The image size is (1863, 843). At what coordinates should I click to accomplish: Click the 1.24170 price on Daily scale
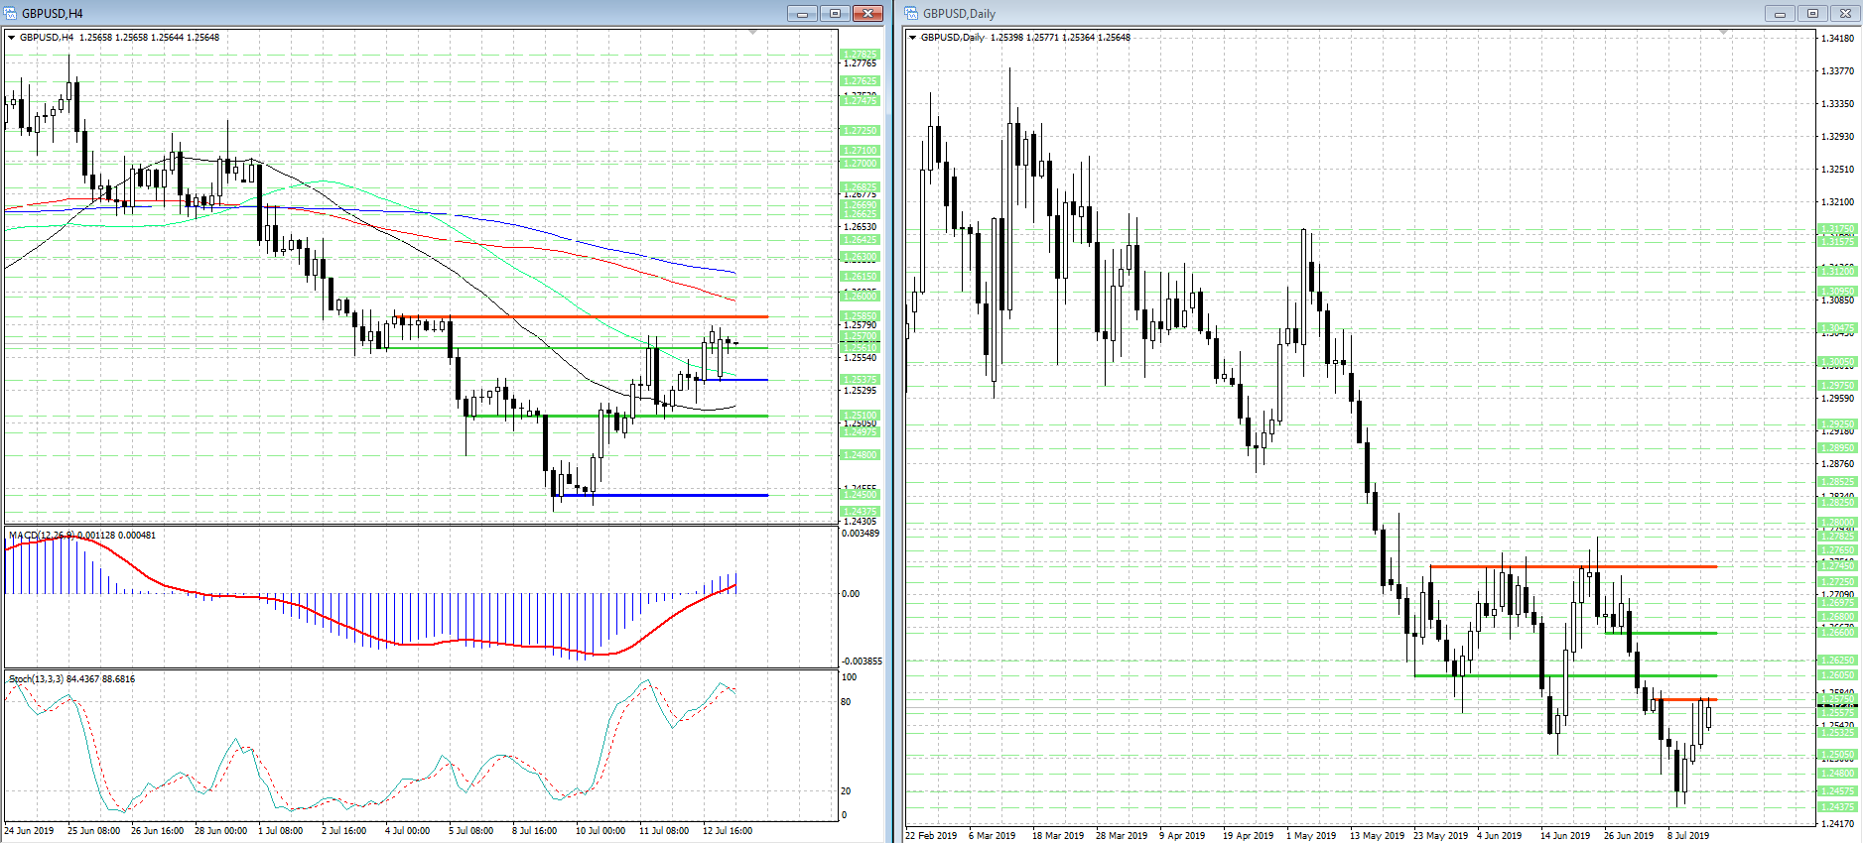[x=1837, y=824]
